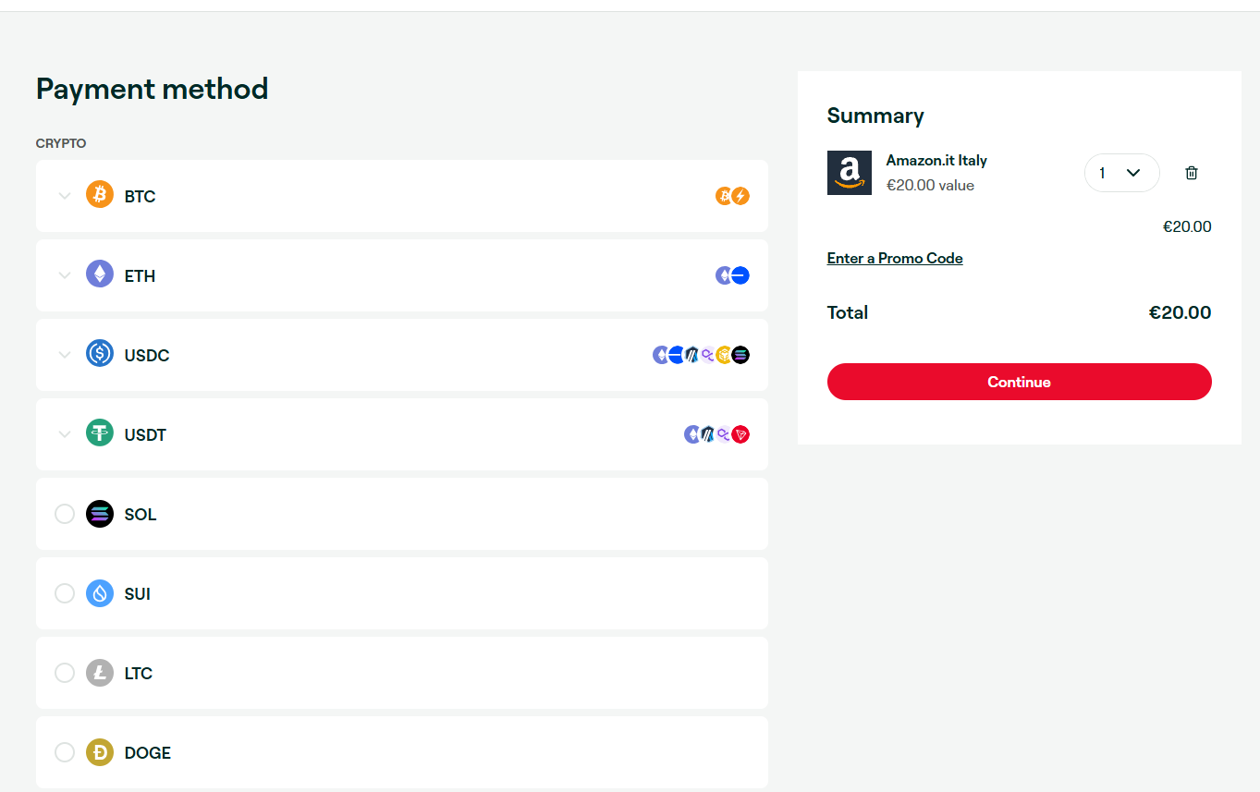Click the Total €20.00 amount
The height and width of the screenshot is (792, 1260).
(x=1180, y=312)
